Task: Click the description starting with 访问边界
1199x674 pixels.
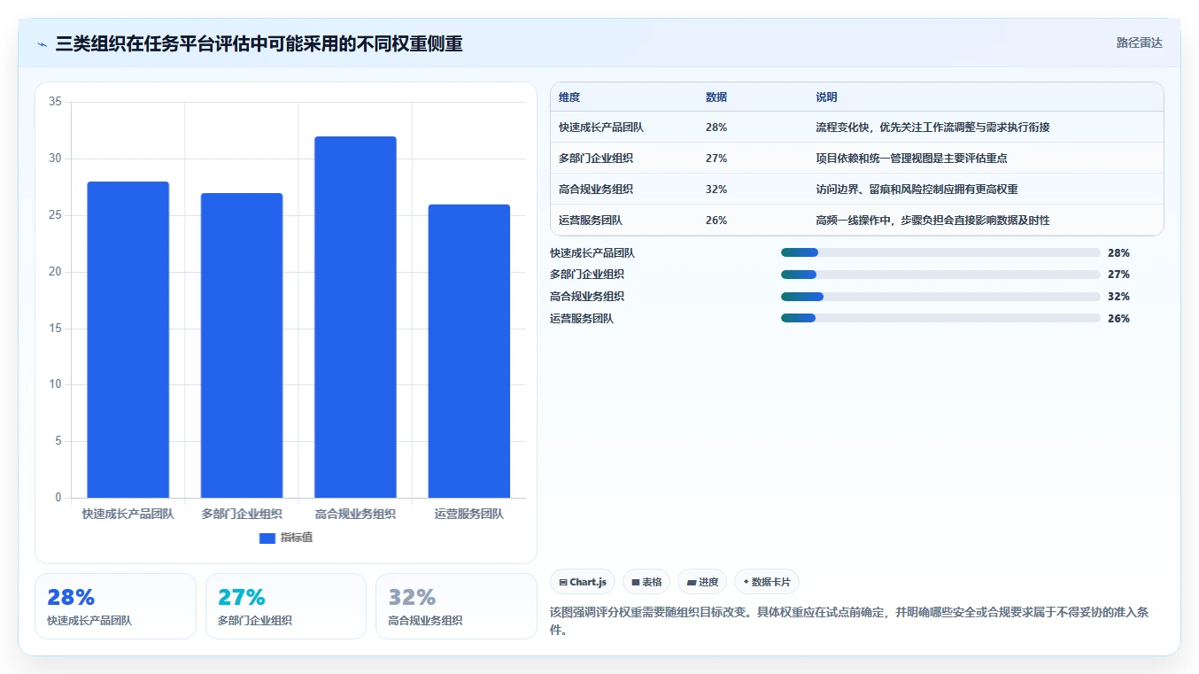Action: point(917,190)
